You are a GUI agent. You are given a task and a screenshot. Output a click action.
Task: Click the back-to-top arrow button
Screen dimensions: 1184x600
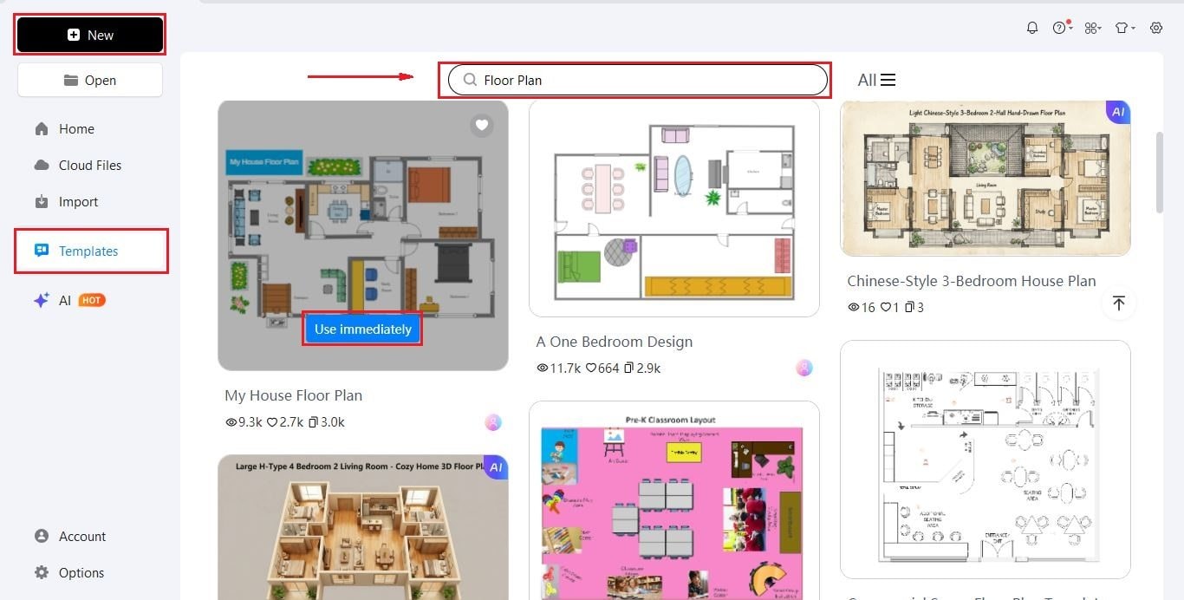(x=1119, y=303)
